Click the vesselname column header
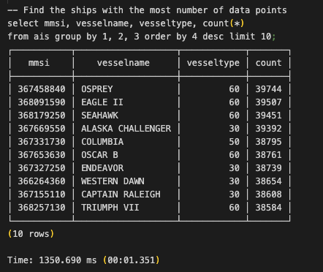323x272 pixels. 123,63
